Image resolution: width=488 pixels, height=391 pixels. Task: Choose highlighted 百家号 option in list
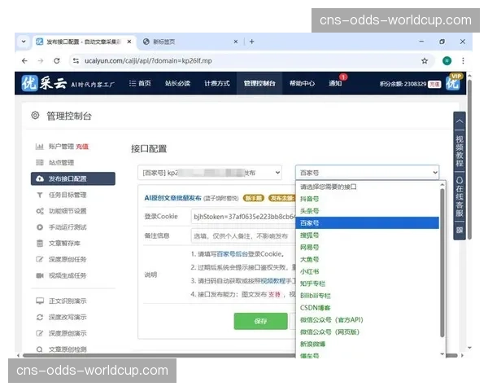[368, 223]
